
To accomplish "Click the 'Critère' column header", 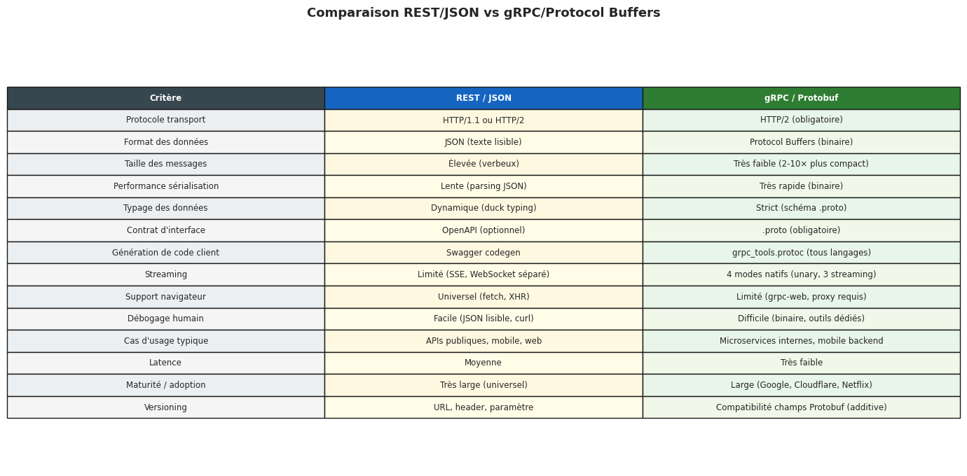I will click(165, 98).
